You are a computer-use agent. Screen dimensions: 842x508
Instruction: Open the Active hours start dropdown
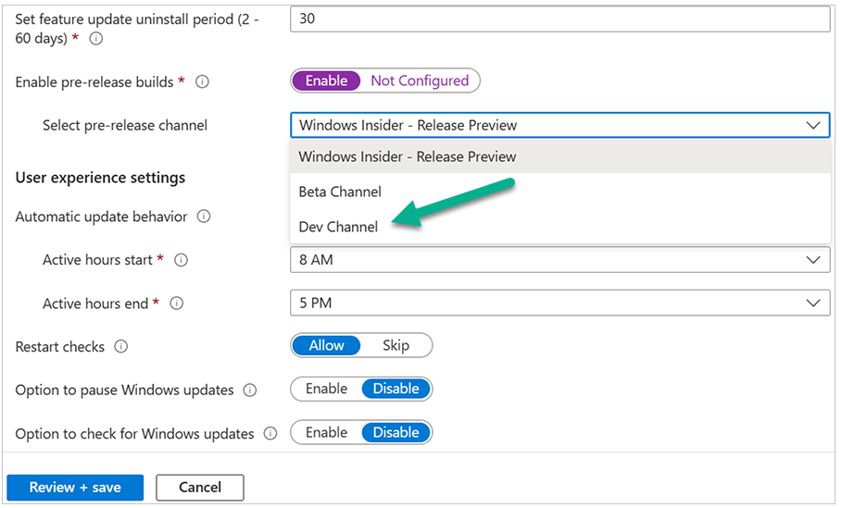(560, 260)
